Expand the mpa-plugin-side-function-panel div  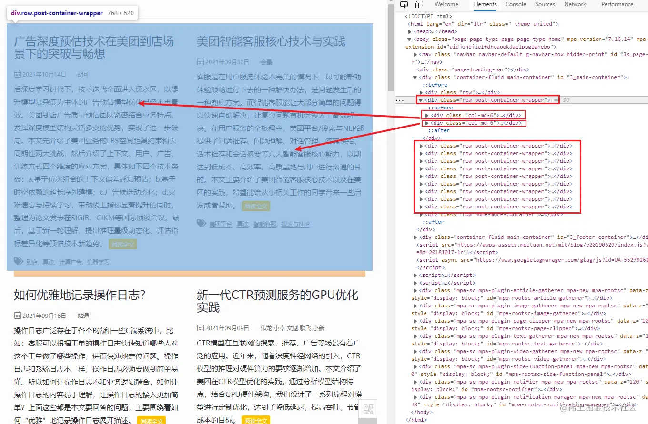(x=415, y=366)
